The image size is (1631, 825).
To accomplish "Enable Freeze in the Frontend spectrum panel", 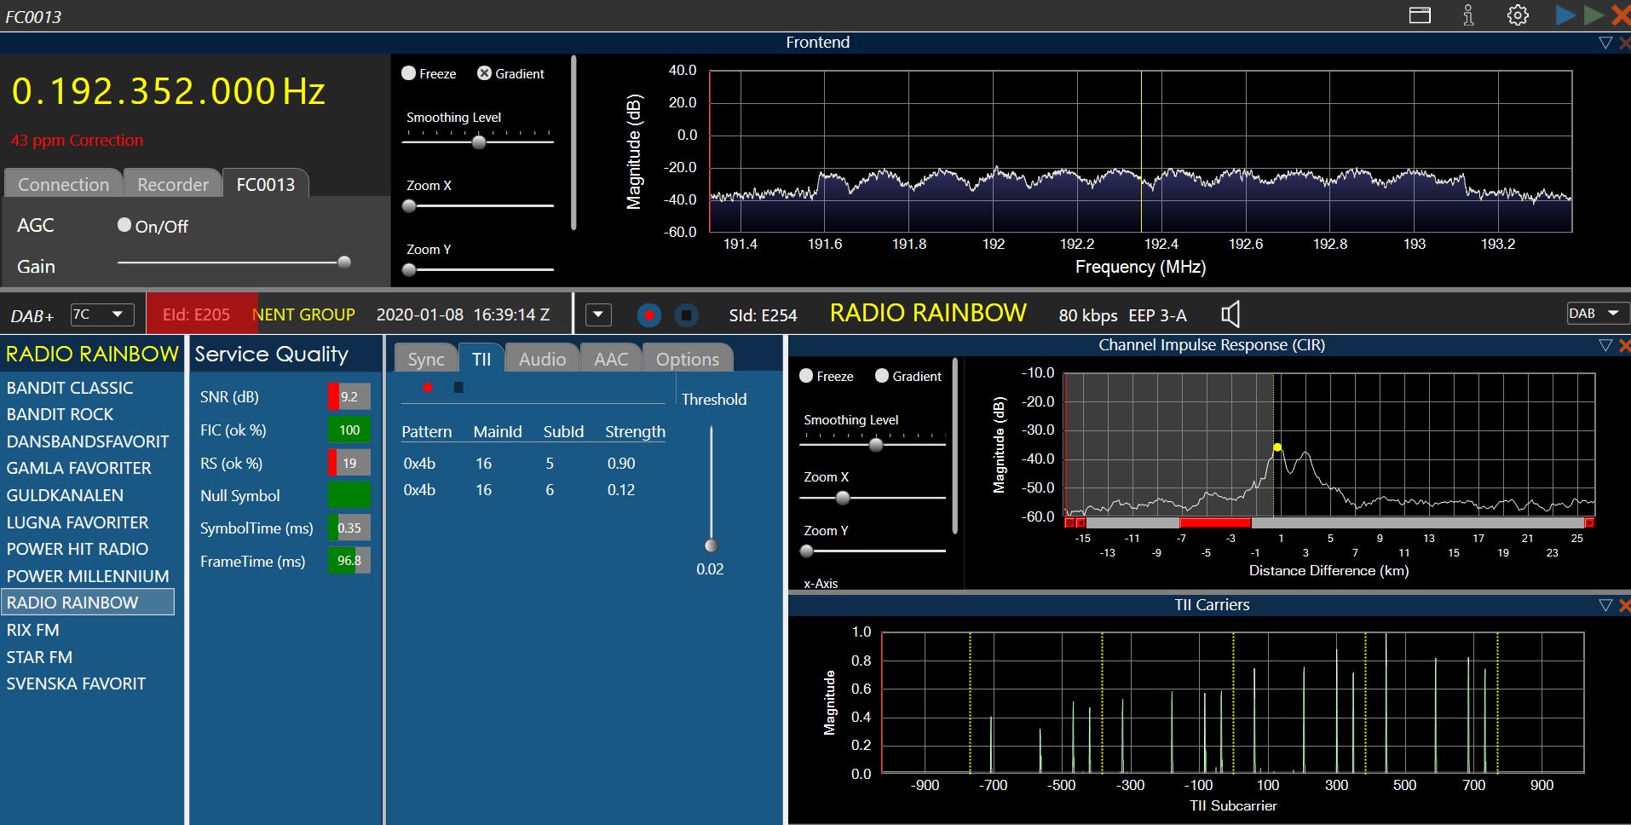I will click(x=409, y=73).
